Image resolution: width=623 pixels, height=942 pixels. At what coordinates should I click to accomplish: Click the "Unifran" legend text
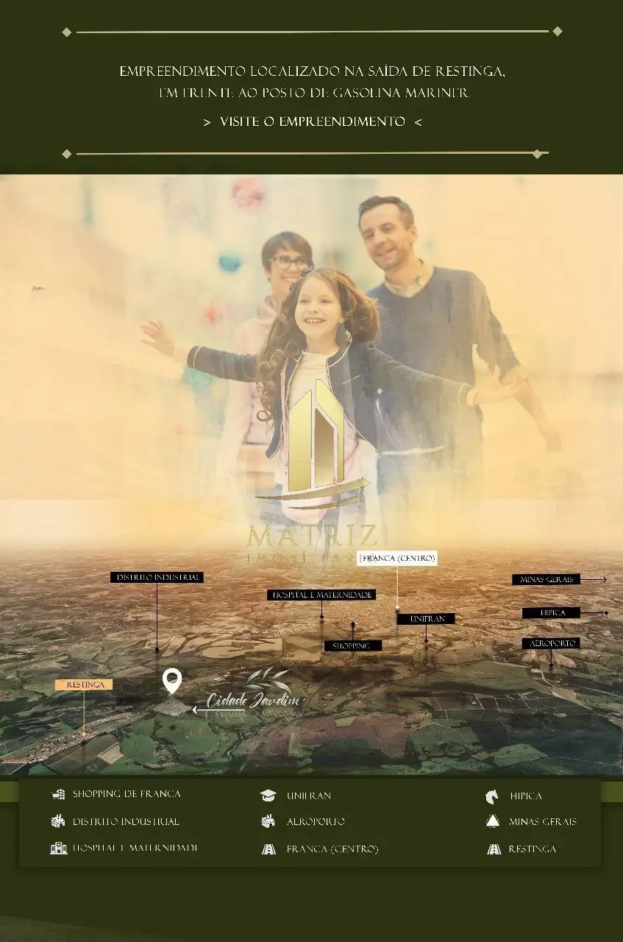pos(309,796)
